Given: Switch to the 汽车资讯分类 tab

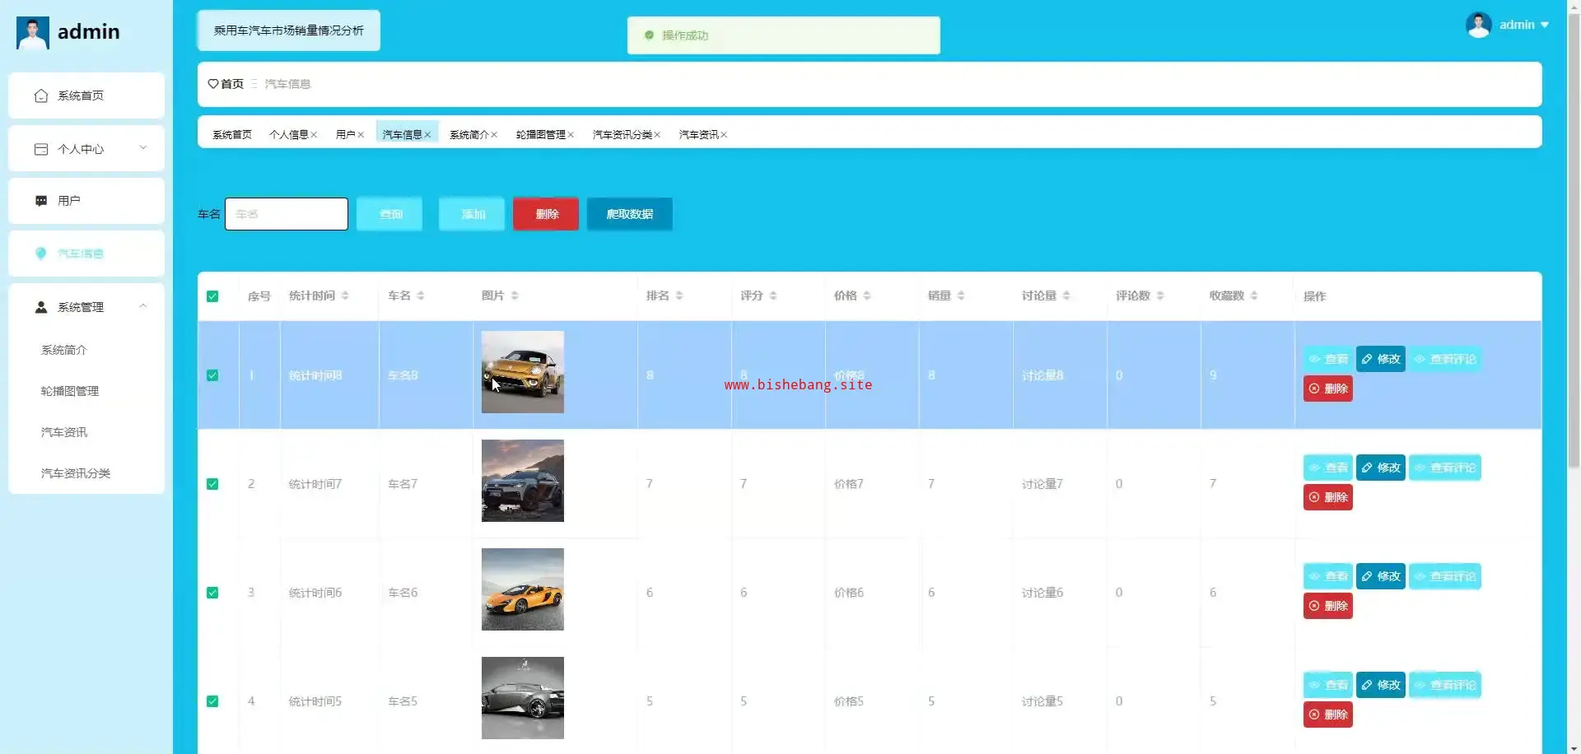Looking at the screenshot, I should (622, 135).
